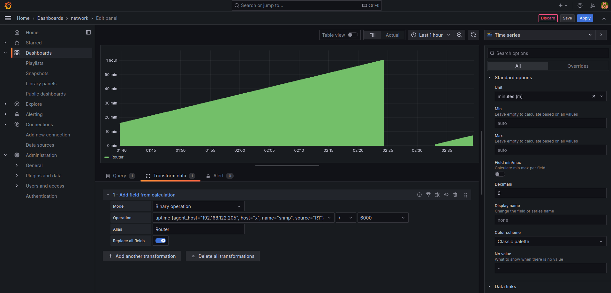The height and width of the screenshot is (293, 611).
Task: Click the Display name input field
Action: pyautogui.click(x=550, y=220)
